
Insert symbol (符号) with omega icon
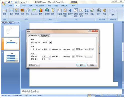[x=87, y=12]
